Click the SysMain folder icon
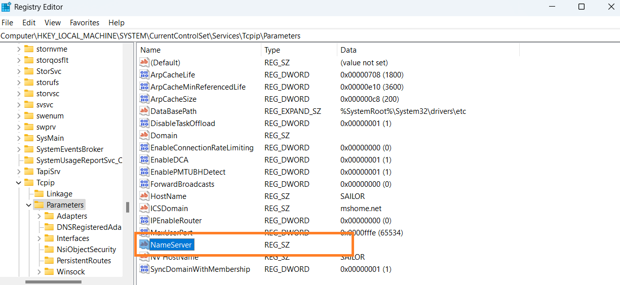This screenshot has height=285, width=620. pyautogui.click(x=29, y=138)
